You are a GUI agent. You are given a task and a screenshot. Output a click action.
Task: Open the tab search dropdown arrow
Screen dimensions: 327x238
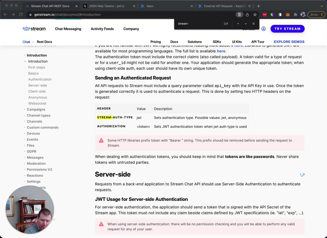[322, 6]
